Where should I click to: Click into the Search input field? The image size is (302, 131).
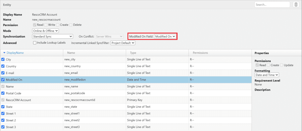pyautogui.click(x=272, y=5)
